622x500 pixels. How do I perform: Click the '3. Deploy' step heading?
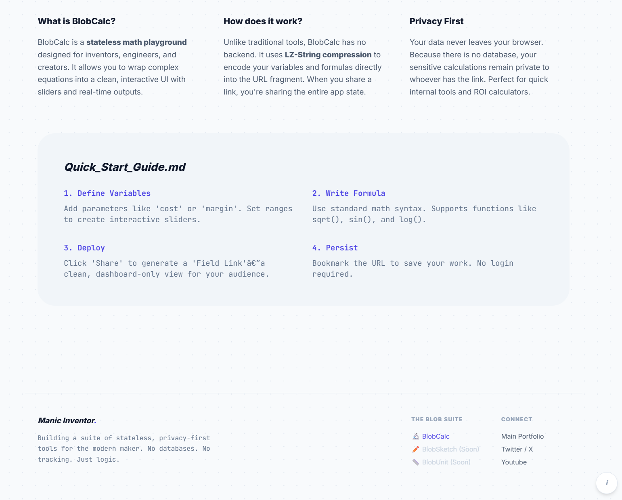(x=84, y=248)
